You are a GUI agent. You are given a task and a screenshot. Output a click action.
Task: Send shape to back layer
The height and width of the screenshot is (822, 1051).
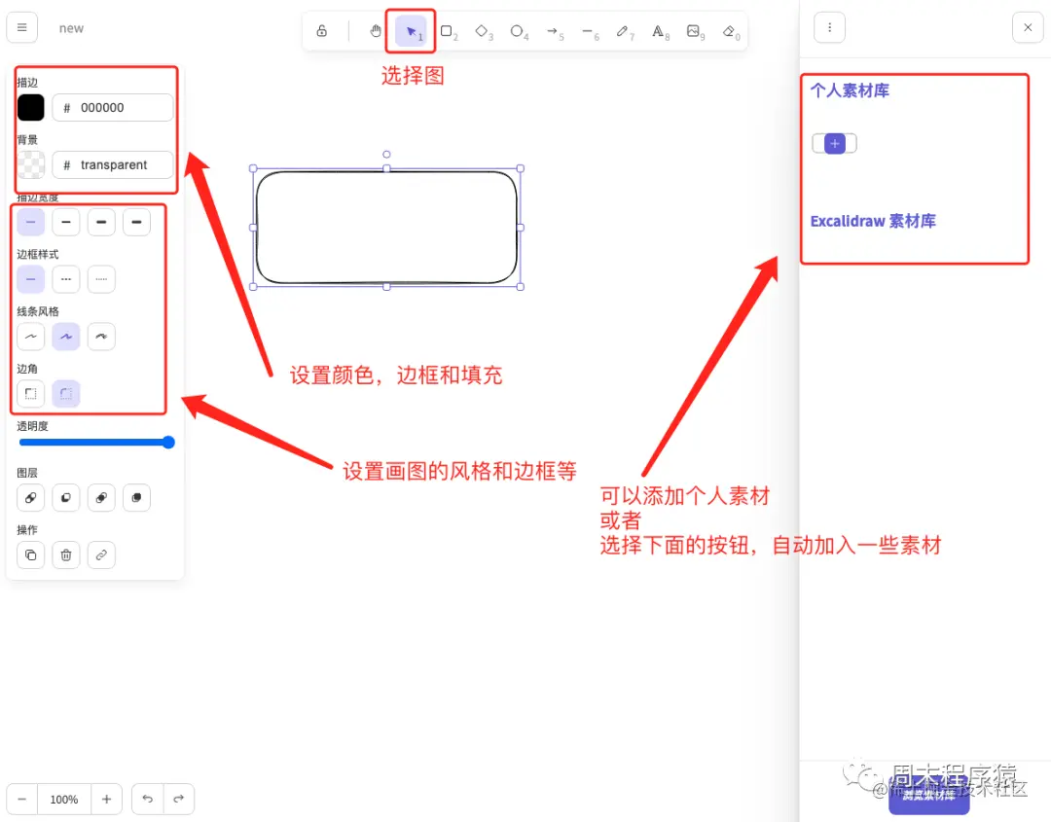[31, 498]
